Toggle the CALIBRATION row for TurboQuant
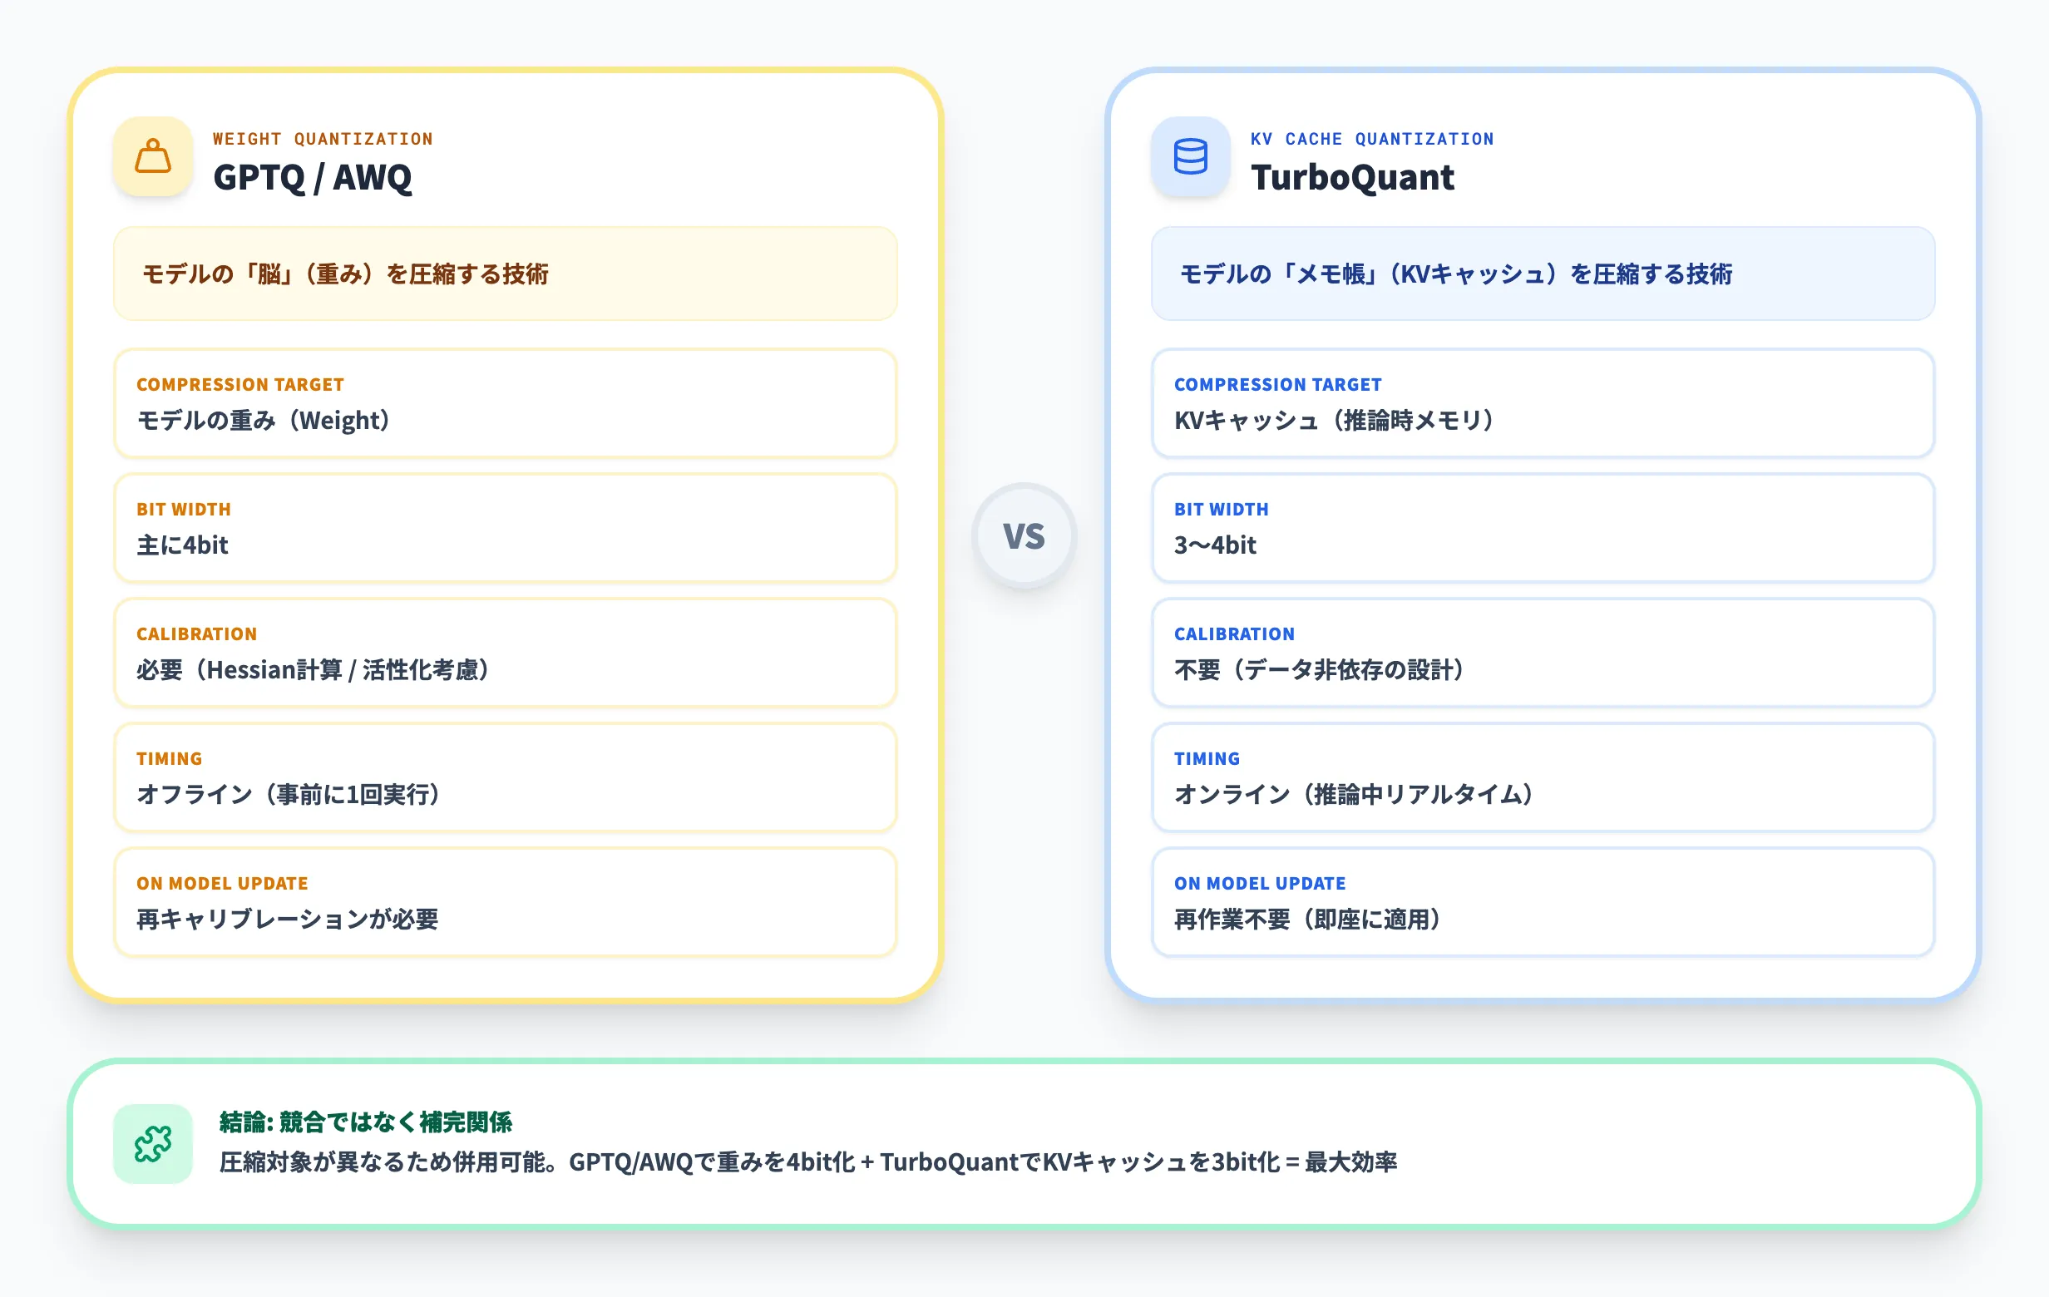 [1543, 654]
